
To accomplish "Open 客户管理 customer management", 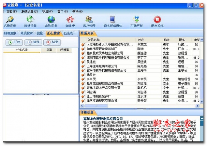I will [x=89, y=21].
